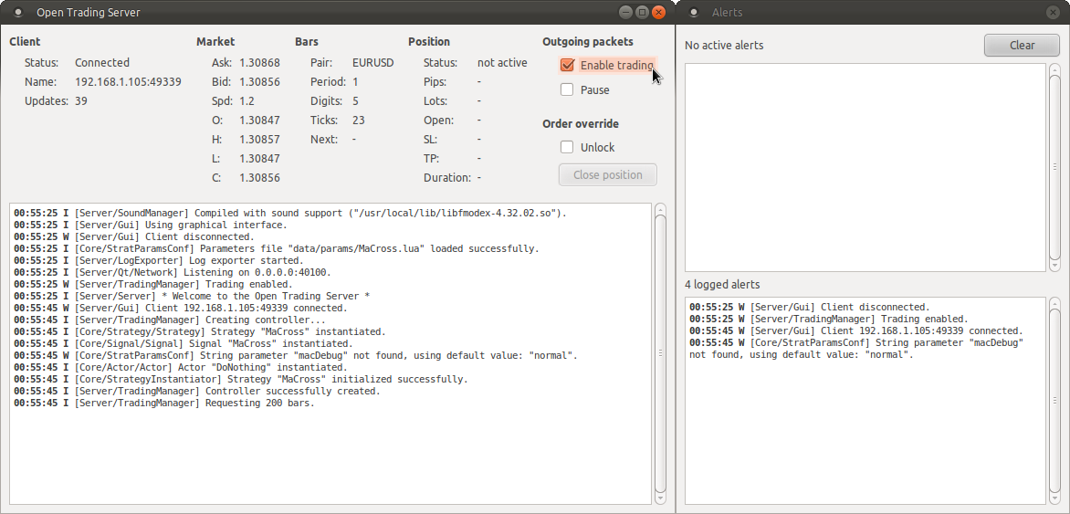Maximize the Open Trading Server window
Screen dimensions: 1070x514
tap(642, 12)
